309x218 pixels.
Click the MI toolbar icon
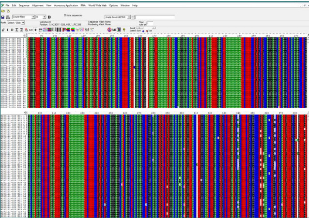[x=114, y=30]
